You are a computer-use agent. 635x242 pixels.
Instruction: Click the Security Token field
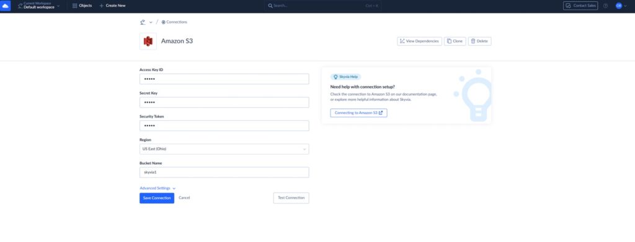coord(224,126)
